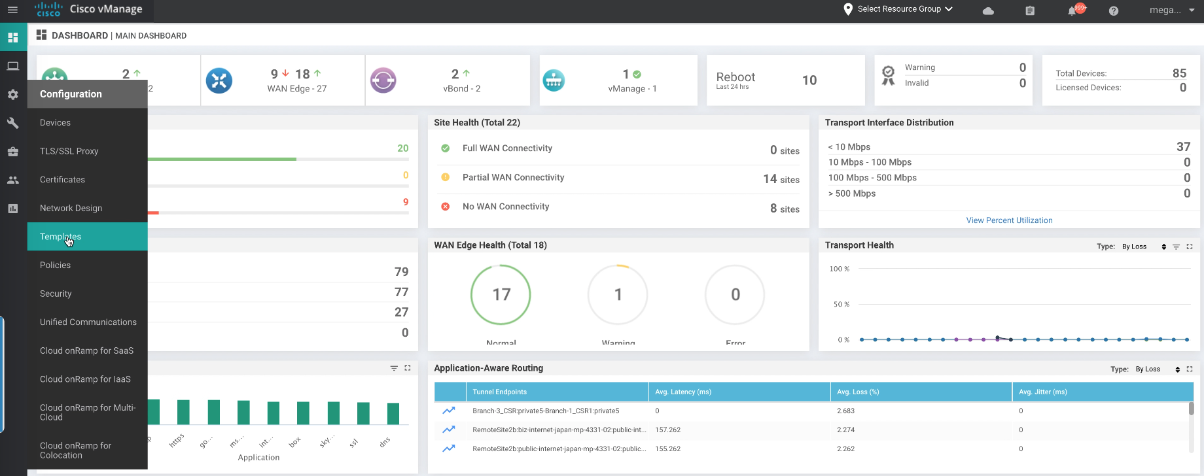
Task: Open the mega user account dropdown
Action: (1173, 10)
